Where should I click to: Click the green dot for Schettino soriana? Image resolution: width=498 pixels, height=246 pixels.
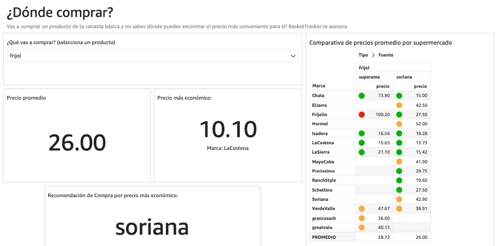[x=399, y=190]
